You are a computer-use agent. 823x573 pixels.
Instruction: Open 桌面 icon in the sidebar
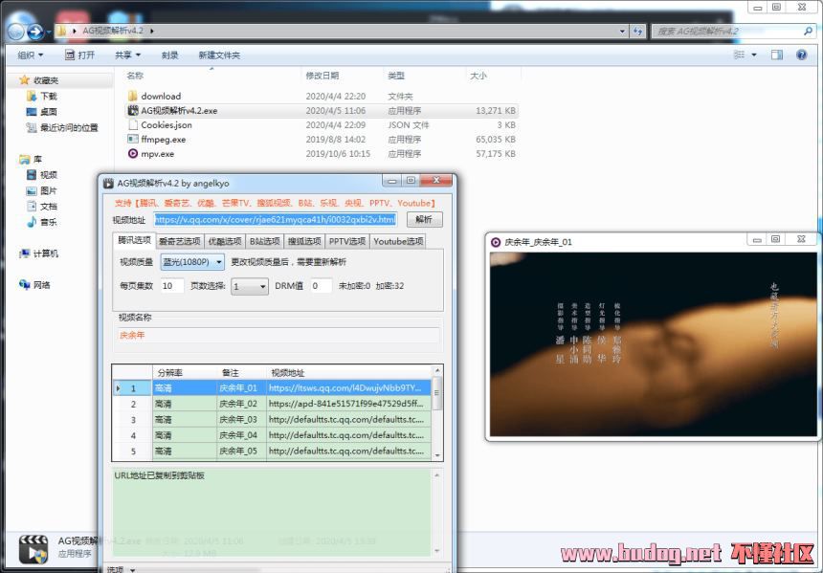pyautogui.click(x=32, y=112)
